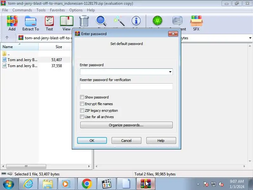
Task: Close the Enter password dialog
Action: click(173, 34)
